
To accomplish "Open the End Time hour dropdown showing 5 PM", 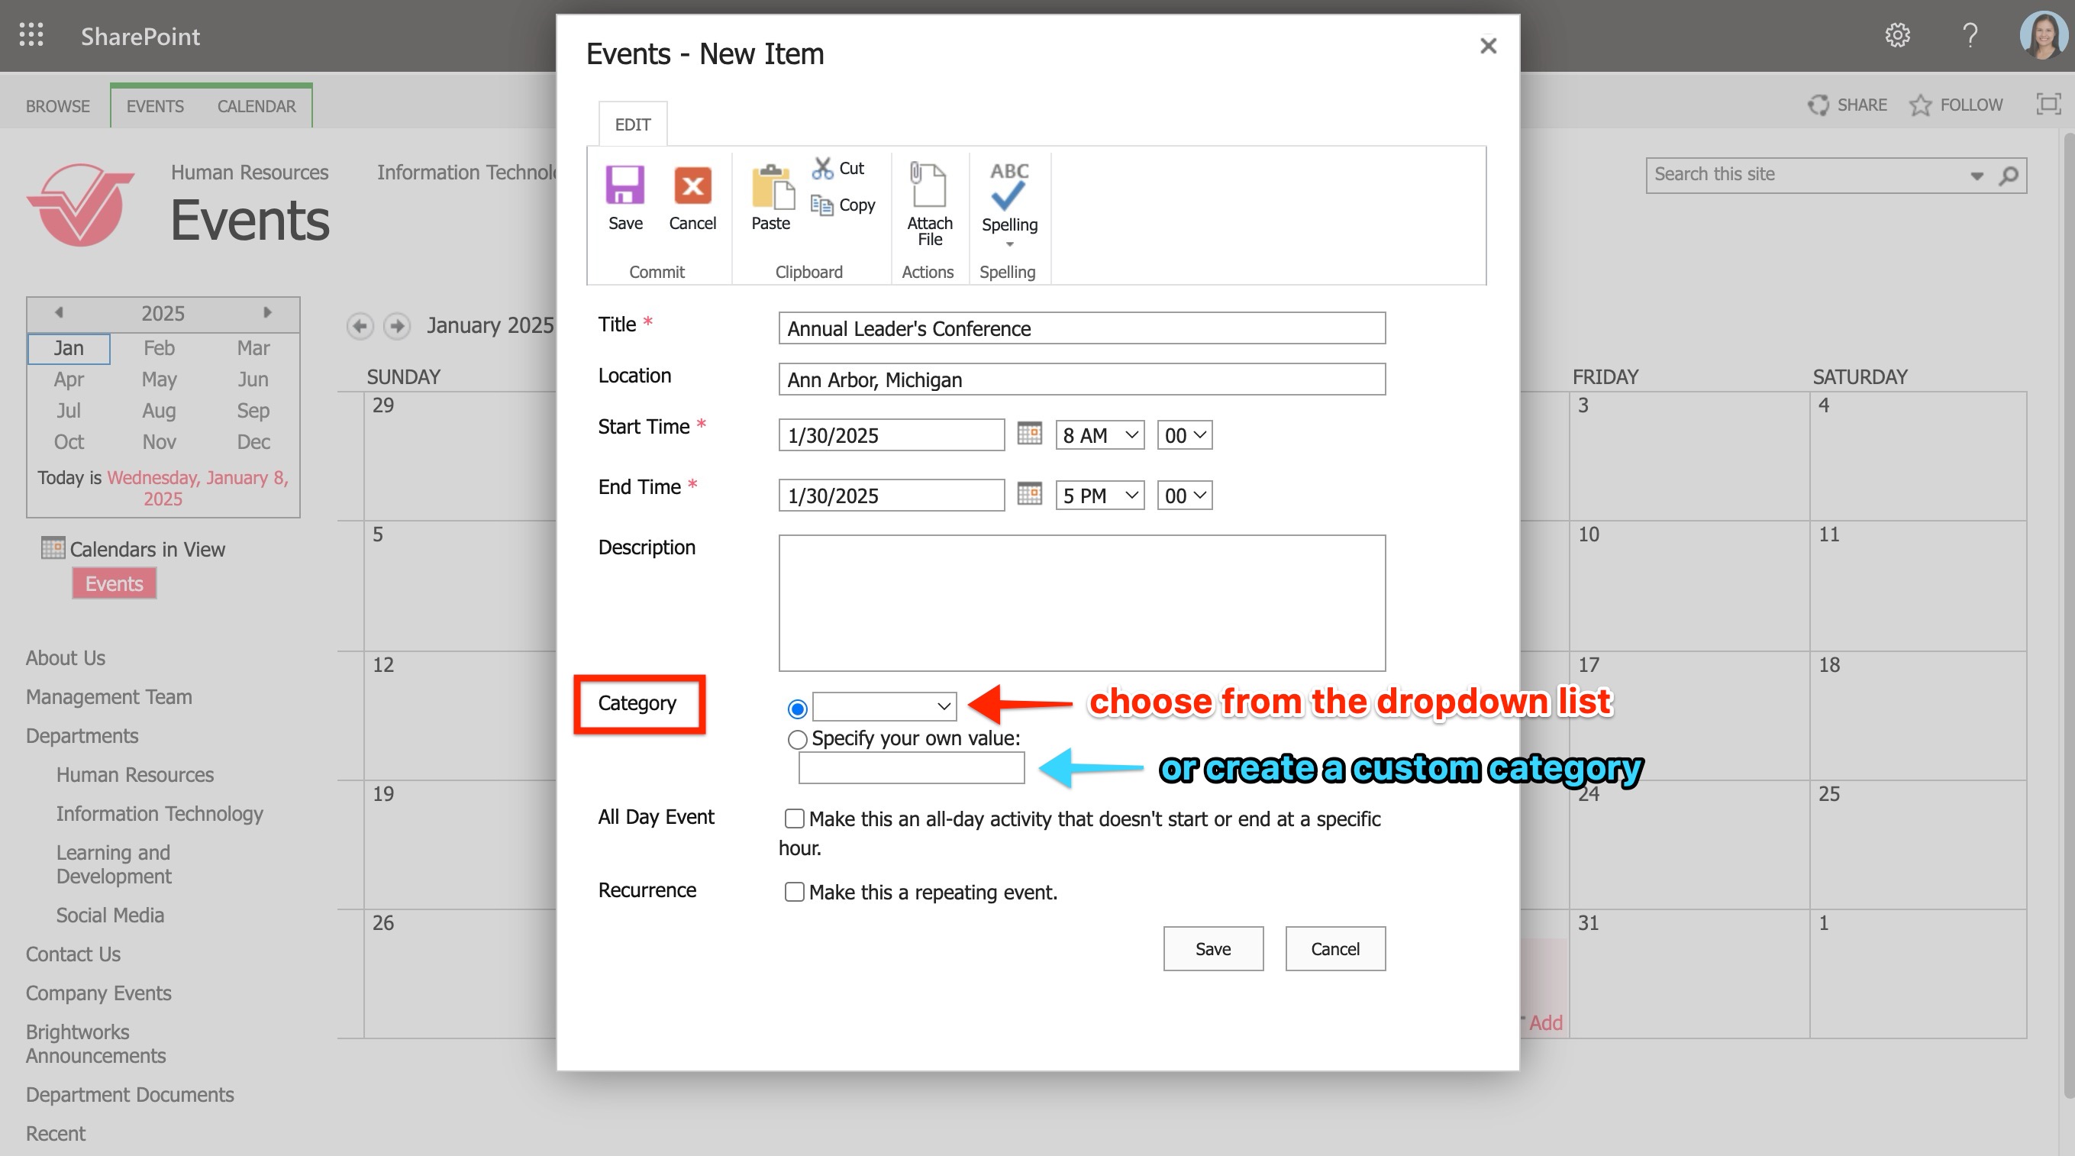I will pyautogui.click(x=1099, y=496).
